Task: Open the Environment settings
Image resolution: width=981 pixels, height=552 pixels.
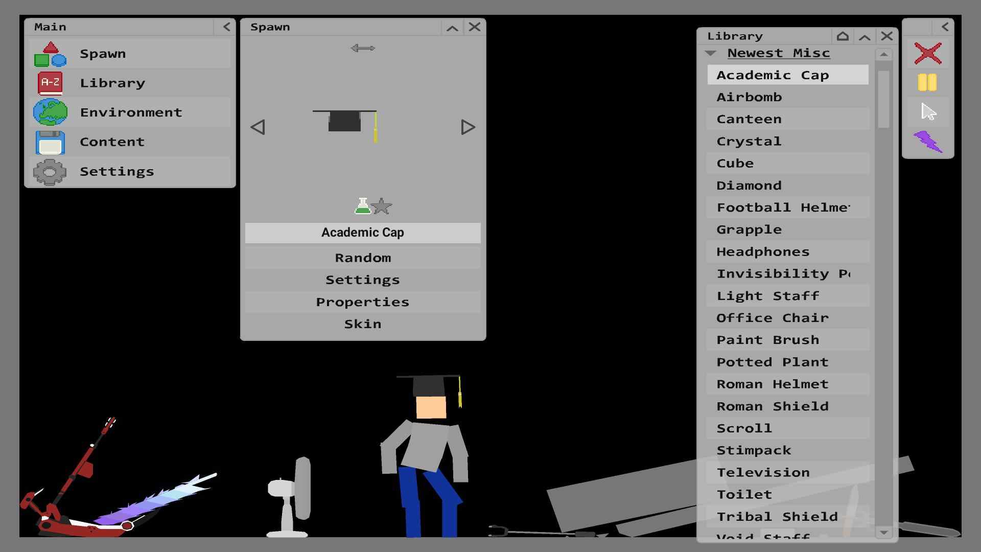Action: pos(130,112)
